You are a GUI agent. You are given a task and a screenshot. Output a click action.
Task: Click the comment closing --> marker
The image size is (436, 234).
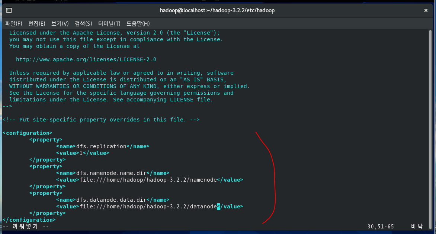(x=7, y=106)
